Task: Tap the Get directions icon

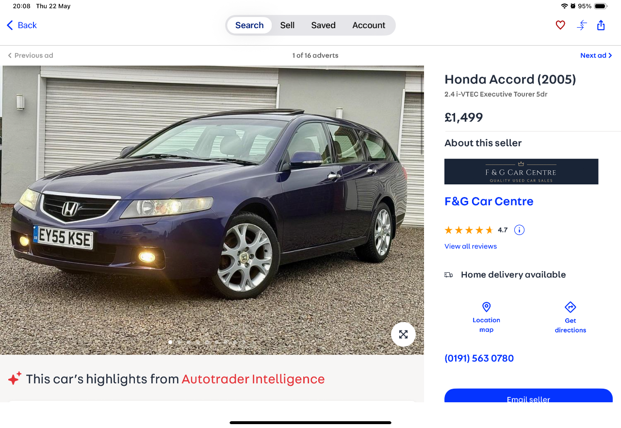Action: [x=571, y=307]
